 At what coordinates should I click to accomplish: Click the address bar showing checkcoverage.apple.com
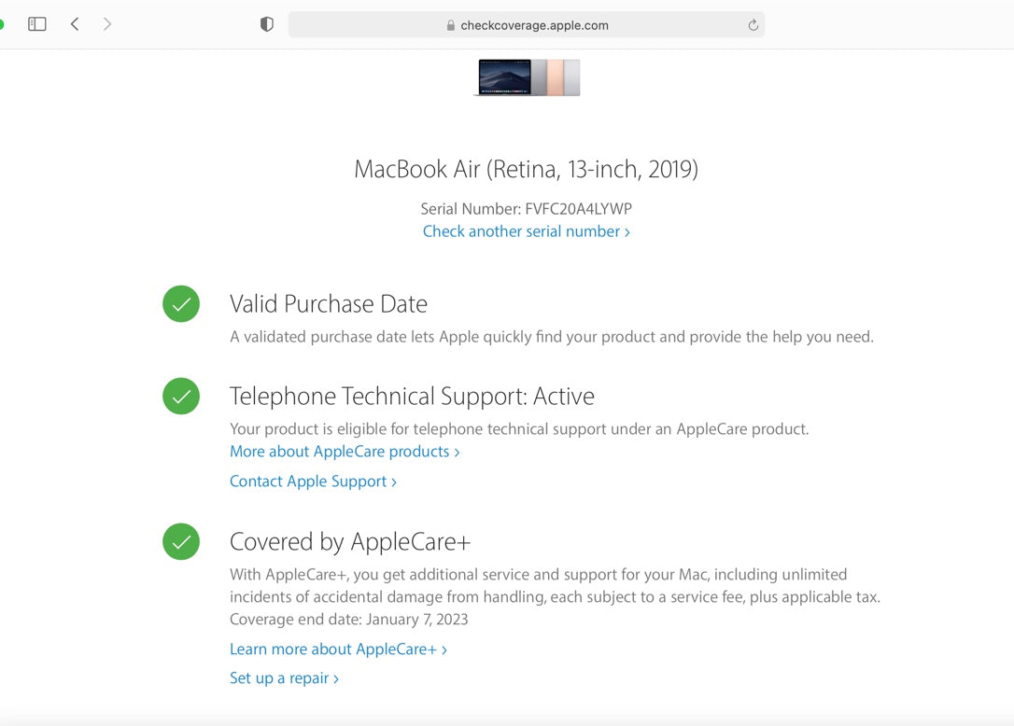coord(527,25)
